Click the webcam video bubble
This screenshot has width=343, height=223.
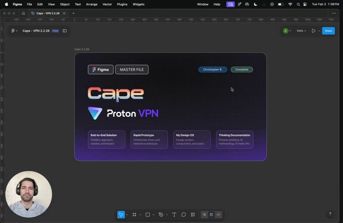point(29,194)
